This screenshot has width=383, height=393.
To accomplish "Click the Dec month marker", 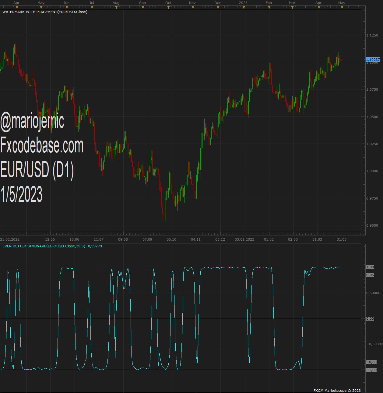I will pyautogui.click(x=218, y=7).
